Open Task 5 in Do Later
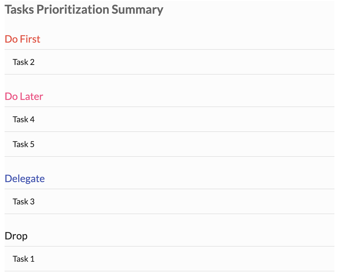This screenshot has width=340, height=280. click(169, 144)
